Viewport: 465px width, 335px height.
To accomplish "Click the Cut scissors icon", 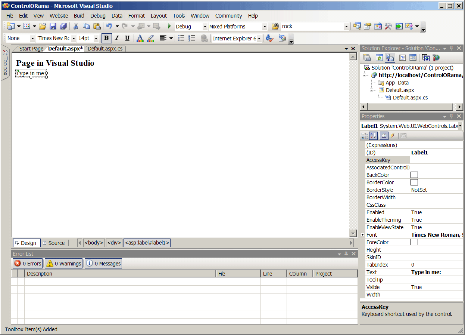I will click(x=76, y=26).
